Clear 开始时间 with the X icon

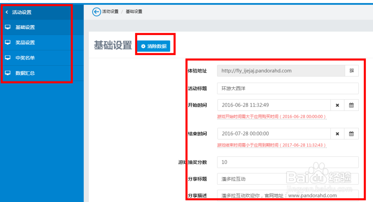[x=337, y=105]
